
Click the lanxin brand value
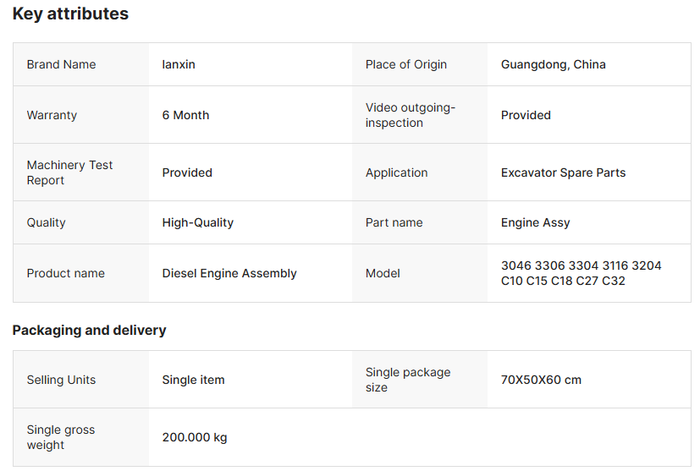coord(179,64)
